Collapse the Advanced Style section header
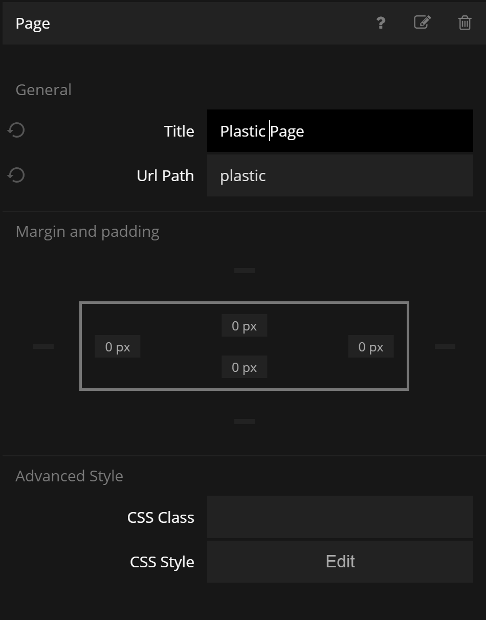This screenshot has width=486, height=620. [69, 476]
